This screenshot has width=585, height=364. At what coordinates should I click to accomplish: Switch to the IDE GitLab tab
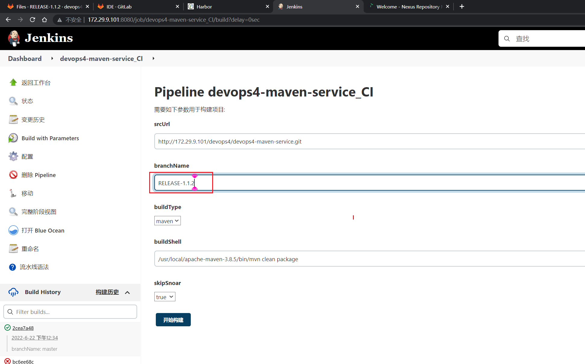pos(138,7)
